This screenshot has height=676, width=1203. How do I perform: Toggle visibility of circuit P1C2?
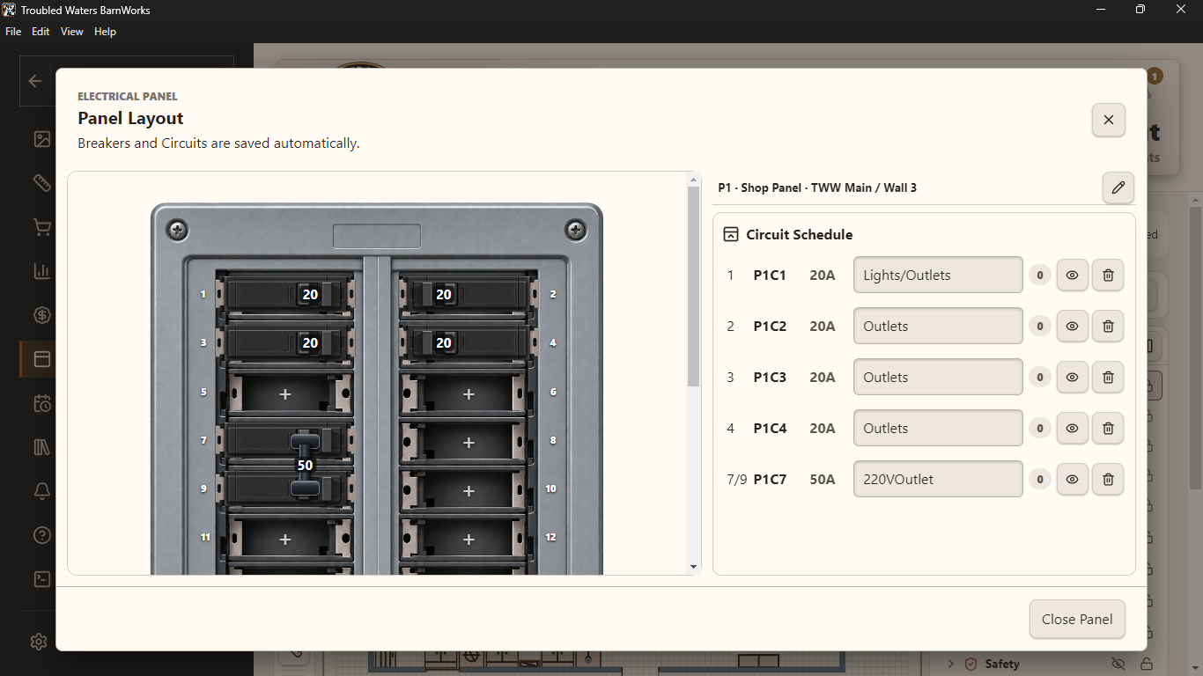1073,326
